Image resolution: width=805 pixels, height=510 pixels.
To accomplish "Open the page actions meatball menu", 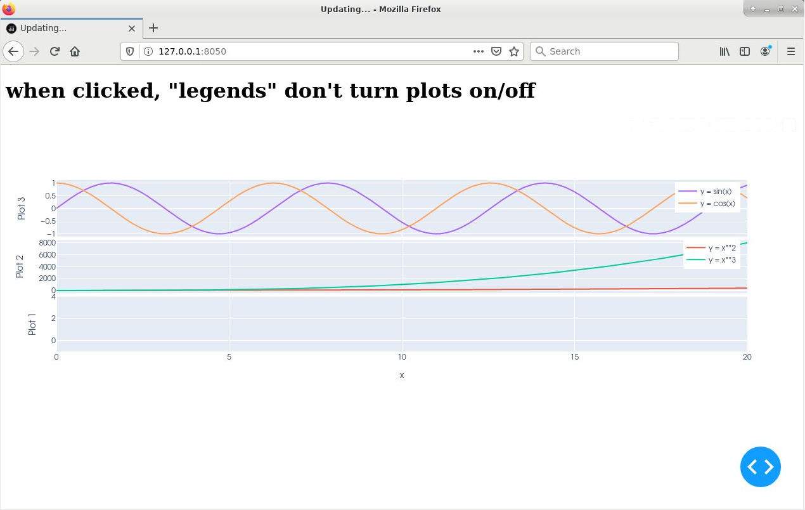I will click(x=479, y=51).
